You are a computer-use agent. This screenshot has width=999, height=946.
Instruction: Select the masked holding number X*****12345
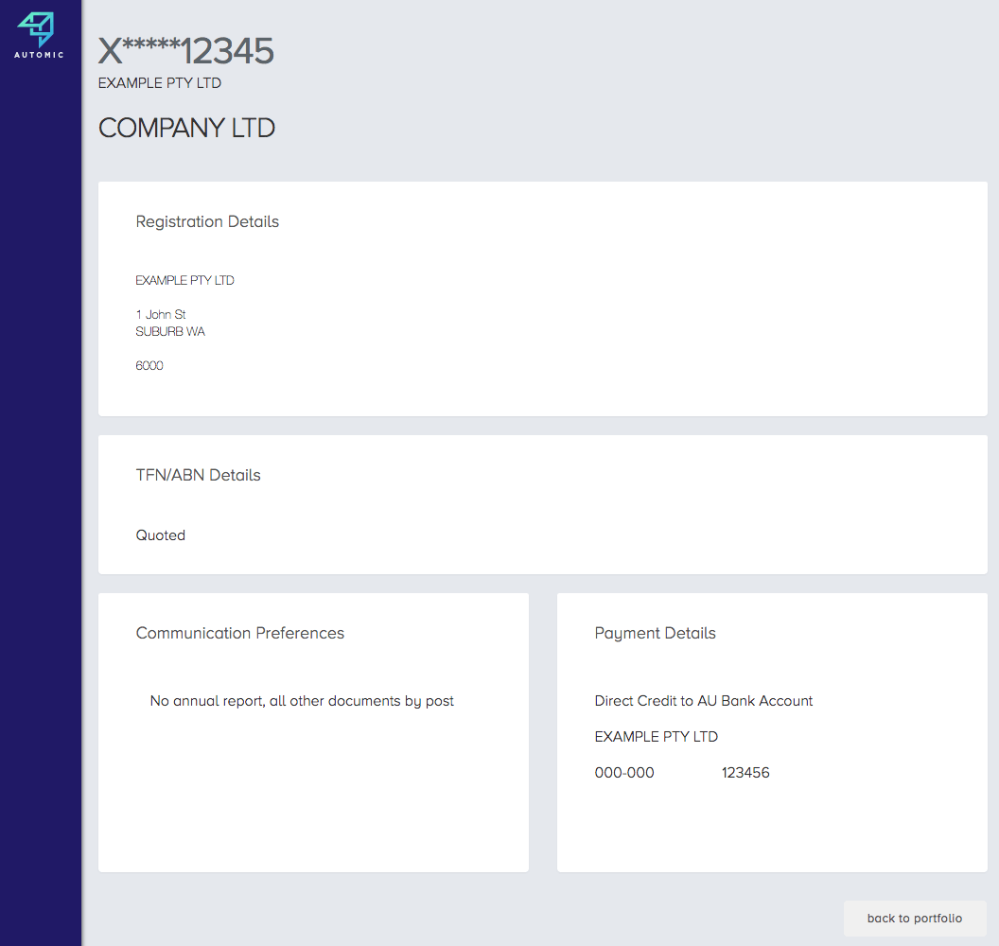tap(186, 51)
